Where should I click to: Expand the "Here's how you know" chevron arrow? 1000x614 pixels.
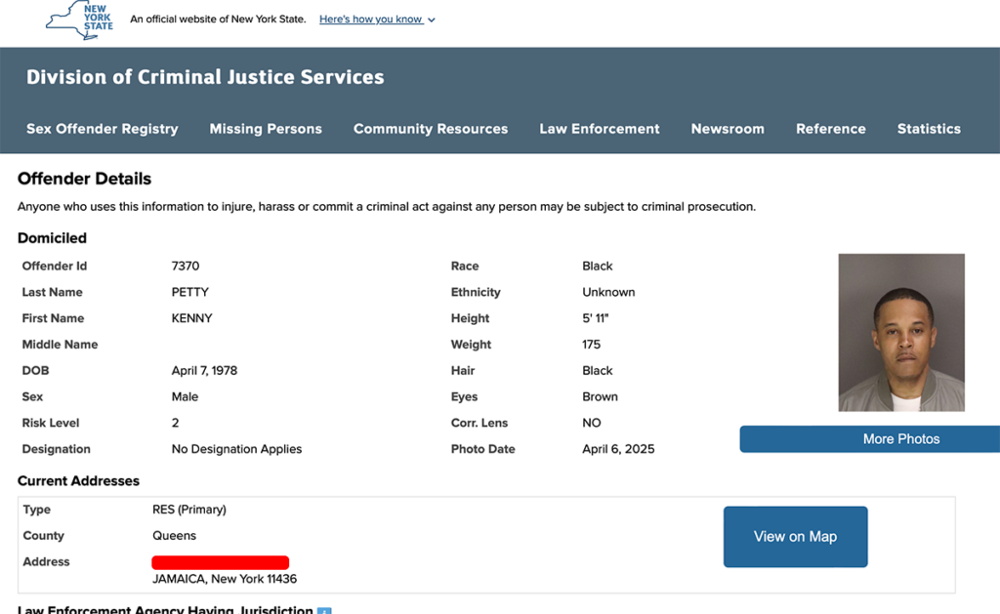432,20
